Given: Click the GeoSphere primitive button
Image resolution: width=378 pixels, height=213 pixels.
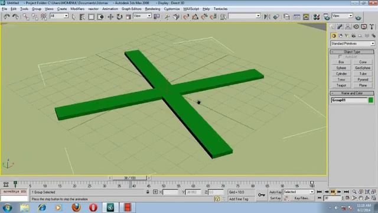Looking at the screenshot, I should pyautogui.click(x=363, y=68).
